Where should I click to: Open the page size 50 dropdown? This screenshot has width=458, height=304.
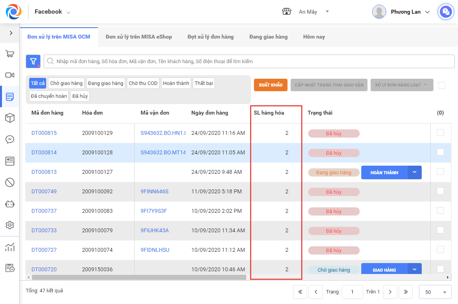click(x=435, y=292)
